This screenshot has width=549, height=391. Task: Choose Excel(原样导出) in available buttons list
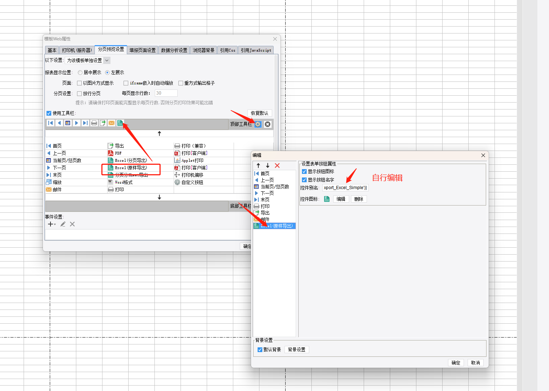coord(128,168)
